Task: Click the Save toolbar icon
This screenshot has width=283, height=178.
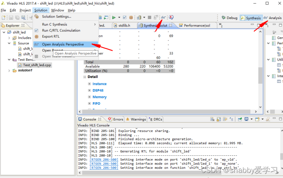Action: [11, 17]
